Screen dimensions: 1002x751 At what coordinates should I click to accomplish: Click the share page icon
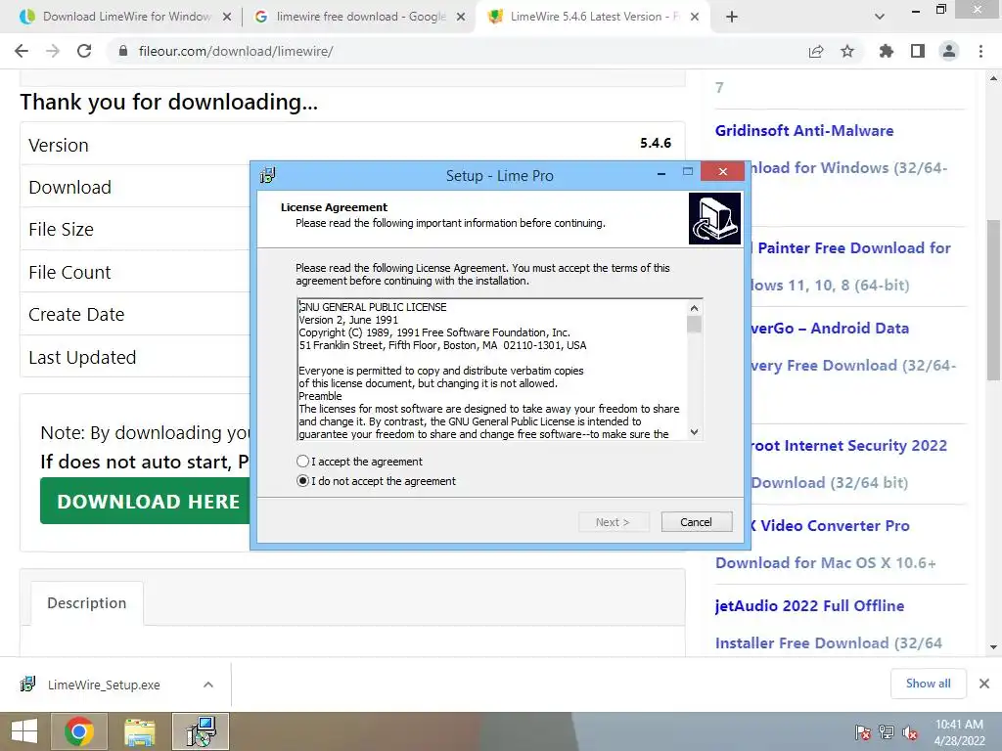816,51
